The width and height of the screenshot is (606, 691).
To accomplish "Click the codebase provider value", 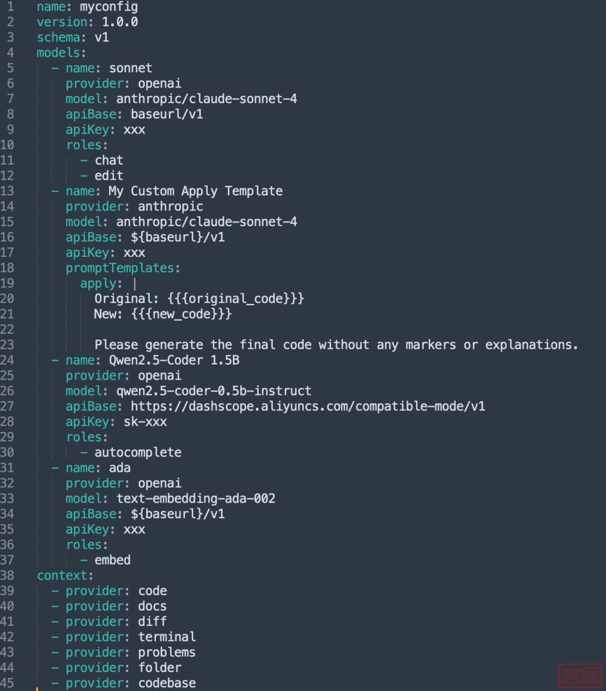I will 167,683.
